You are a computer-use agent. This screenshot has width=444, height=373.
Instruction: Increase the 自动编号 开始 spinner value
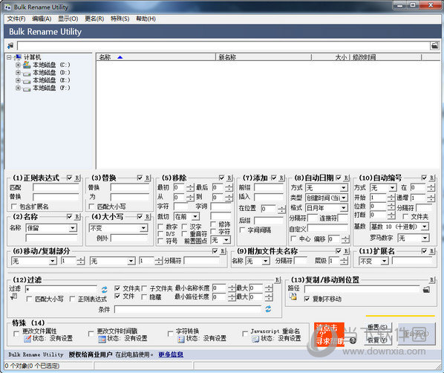[x=391, y=195]
